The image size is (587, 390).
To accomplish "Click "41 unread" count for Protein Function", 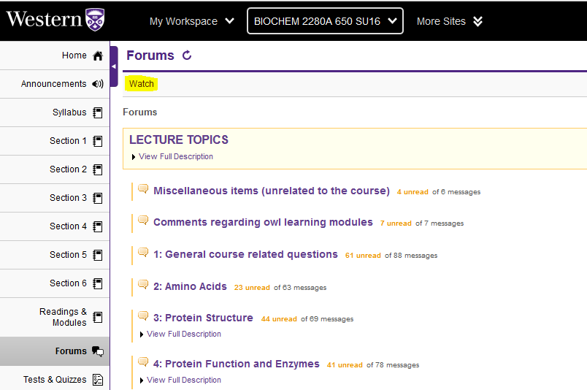I will tap(345, 365).
